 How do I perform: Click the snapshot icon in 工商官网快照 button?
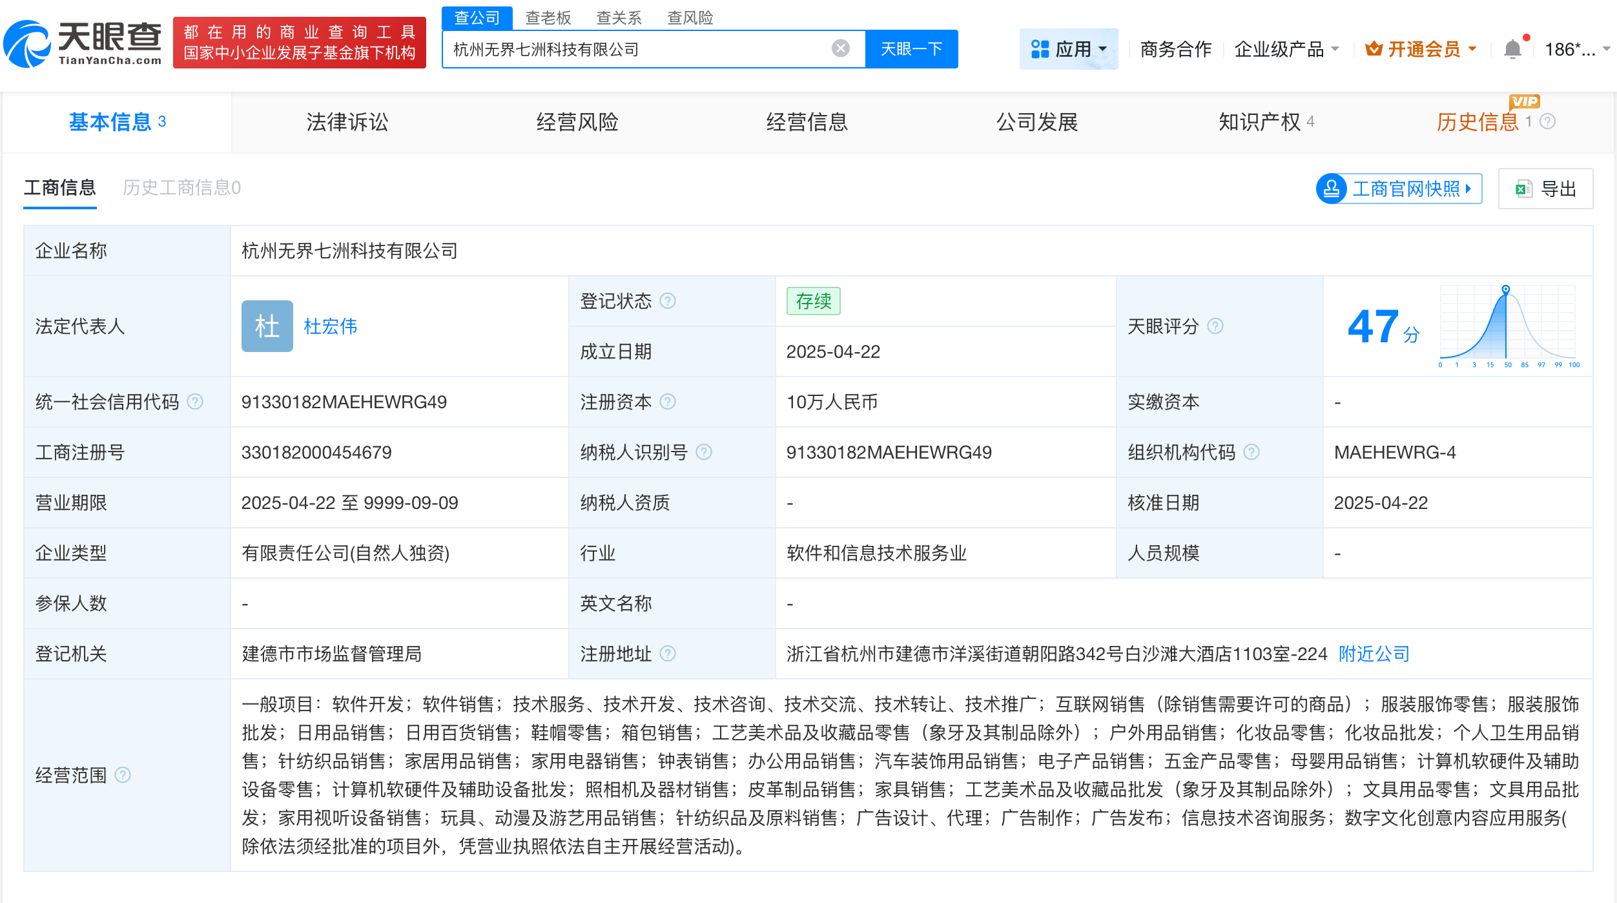1331,188
